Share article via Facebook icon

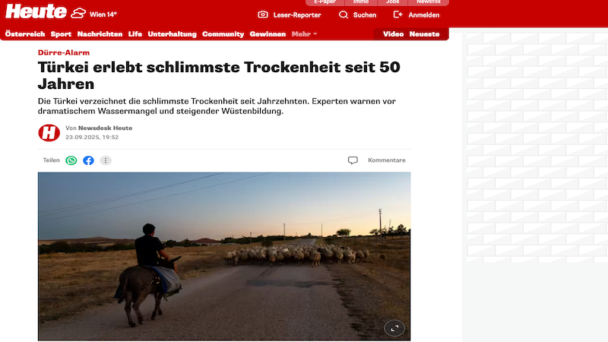coord(88,160)
